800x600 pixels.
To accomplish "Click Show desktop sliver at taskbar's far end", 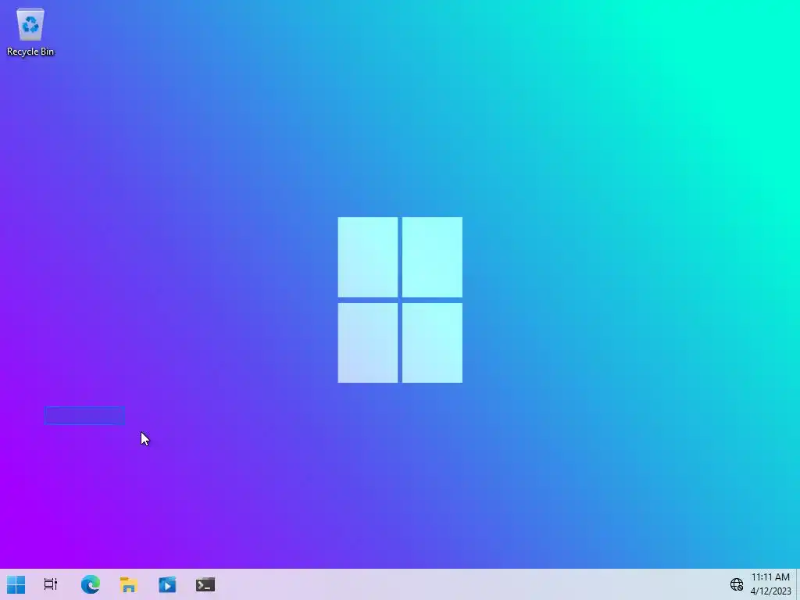I will point(798,584).
